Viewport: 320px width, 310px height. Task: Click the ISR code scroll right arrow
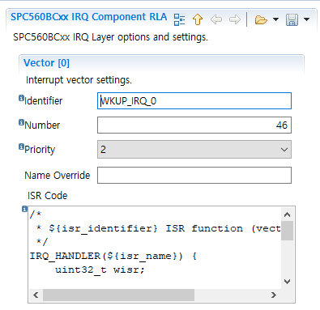tap(274, 295)
